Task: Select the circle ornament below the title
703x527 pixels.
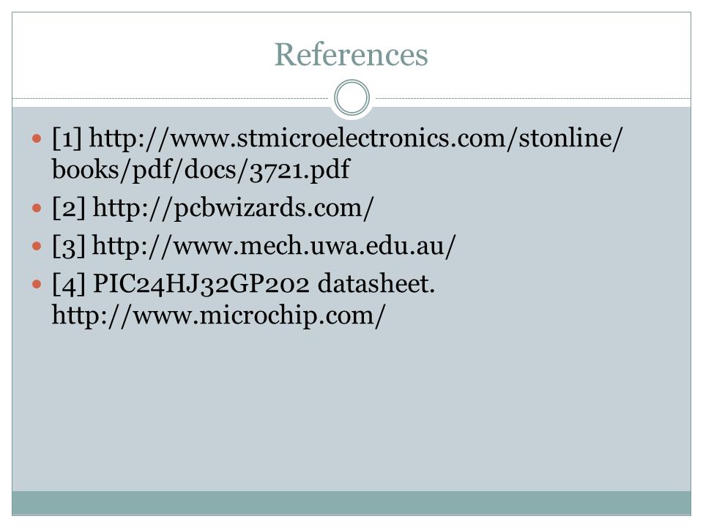Action: click(x=352, y=97)
